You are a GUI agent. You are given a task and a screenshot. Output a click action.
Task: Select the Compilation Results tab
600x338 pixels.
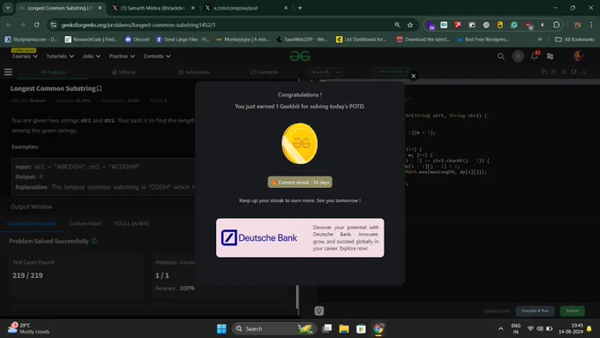click(32, 223)
